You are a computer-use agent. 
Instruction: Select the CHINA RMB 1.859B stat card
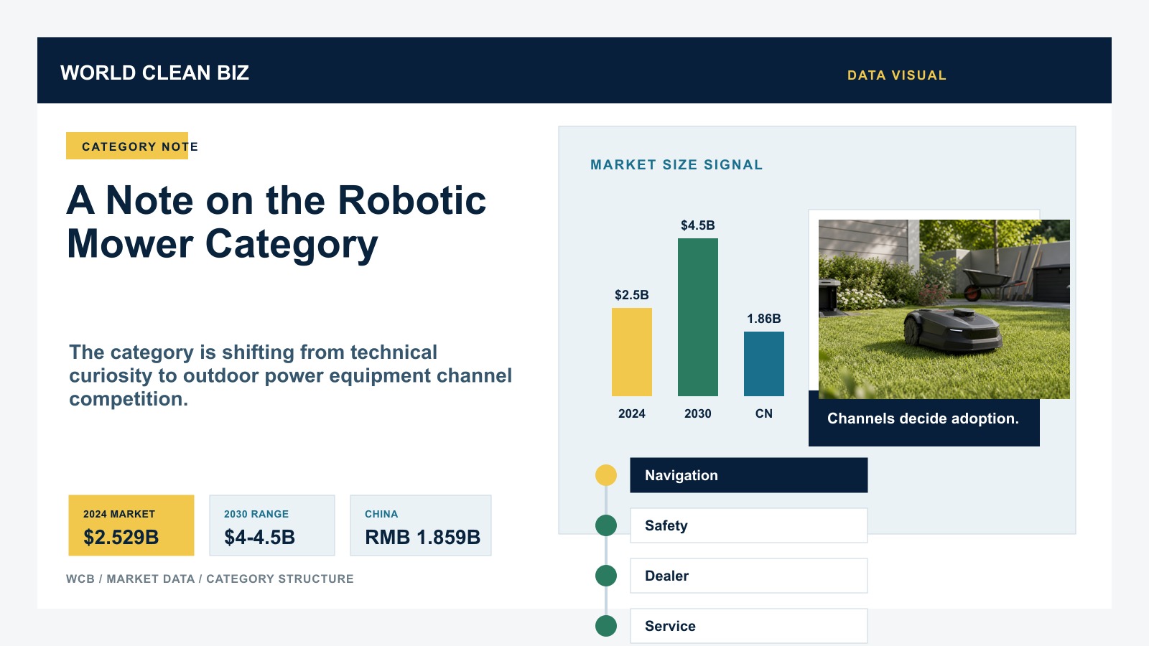[x=421, y=525]
